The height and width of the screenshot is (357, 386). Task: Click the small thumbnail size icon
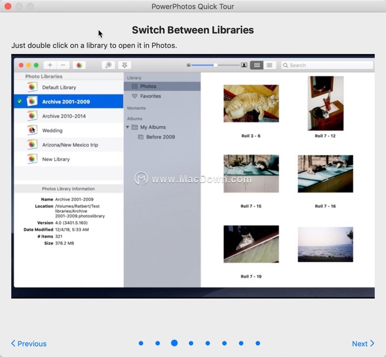point(189,65)
